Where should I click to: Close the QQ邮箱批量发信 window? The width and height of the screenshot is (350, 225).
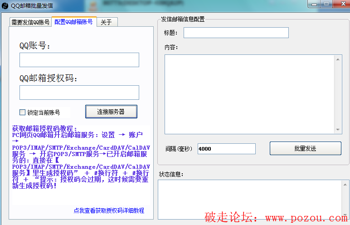tap(340, 4)
